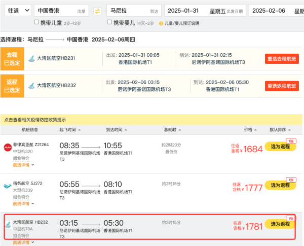This screenshot has width=304, height=246.
Task: Apply 默认排序 sorting
Action: click(280, 130)
